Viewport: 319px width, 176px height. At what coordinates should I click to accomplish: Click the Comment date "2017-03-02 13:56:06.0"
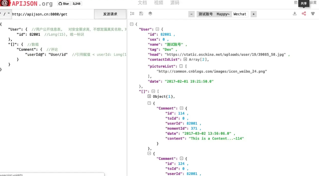coord(207,133)
